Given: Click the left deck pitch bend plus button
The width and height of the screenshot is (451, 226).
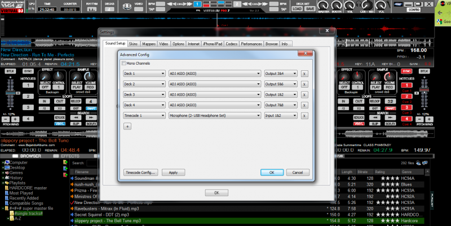Looking at the screenshot, I should 15,119.
